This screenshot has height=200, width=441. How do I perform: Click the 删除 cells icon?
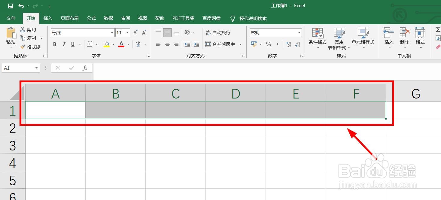[x=404, y=36]
